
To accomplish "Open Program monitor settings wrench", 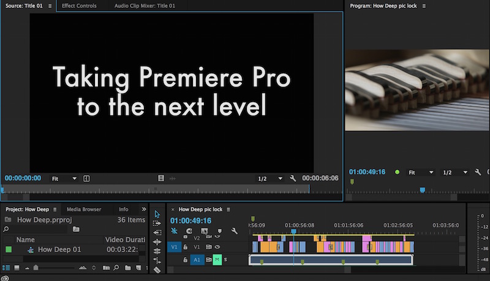I will [478, 172].
